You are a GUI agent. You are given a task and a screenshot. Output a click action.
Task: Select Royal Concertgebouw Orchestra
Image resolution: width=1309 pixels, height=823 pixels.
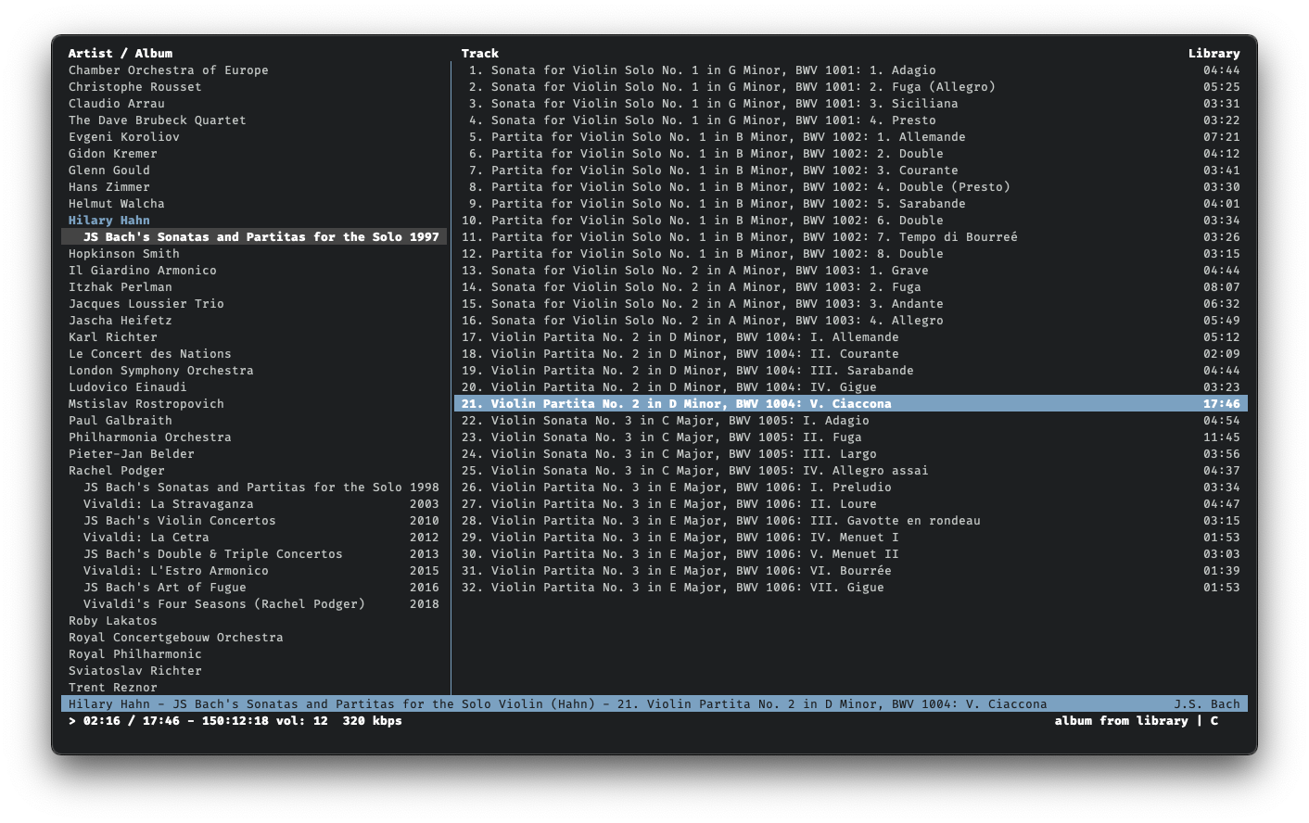(x=175, y=638)
